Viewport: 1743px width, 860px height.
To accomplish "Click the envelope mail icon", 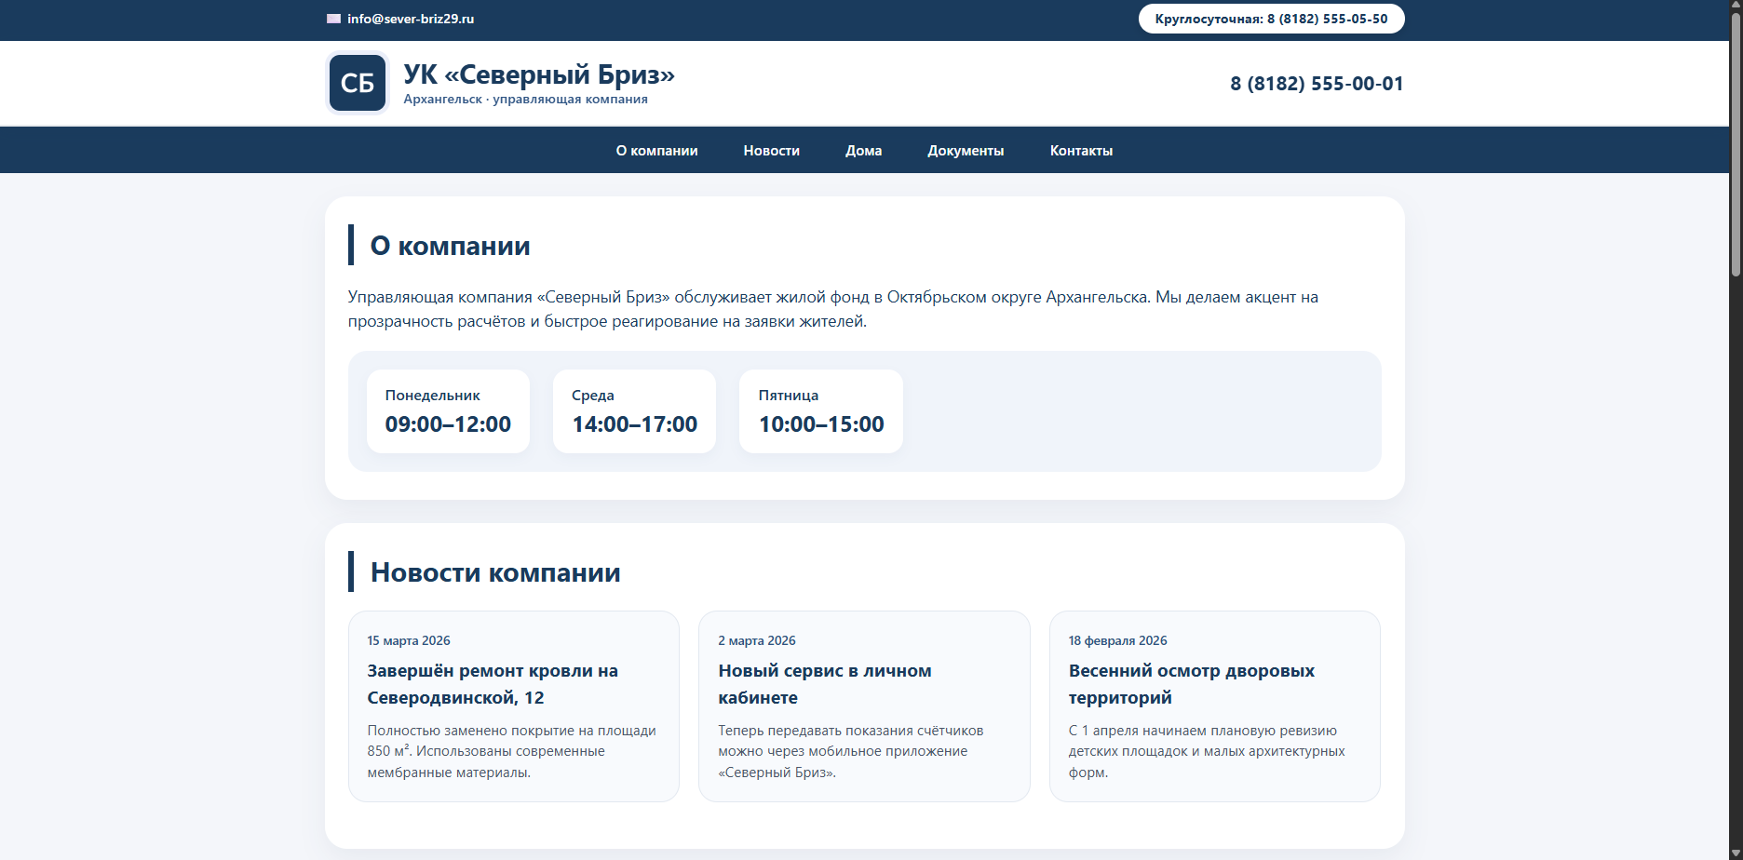I will pyautogui.click(x=333, y=19).
